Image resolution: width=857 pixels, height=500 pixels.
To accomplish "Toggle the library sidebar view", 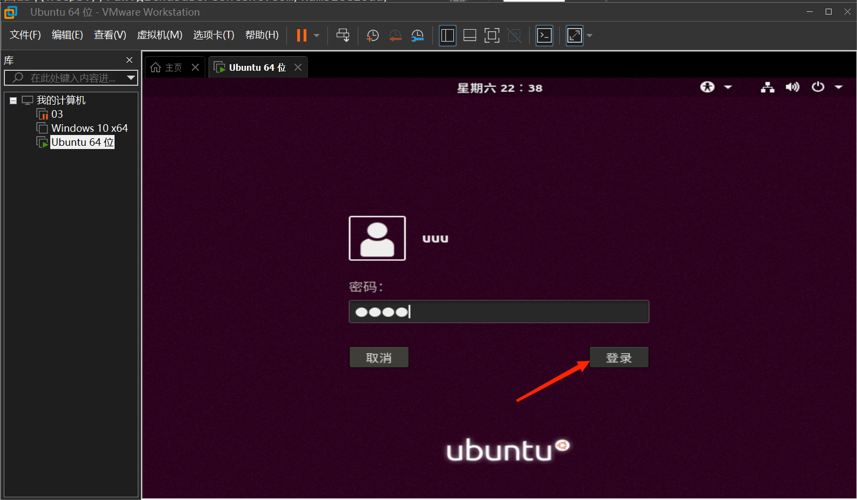I will [447, 36].
